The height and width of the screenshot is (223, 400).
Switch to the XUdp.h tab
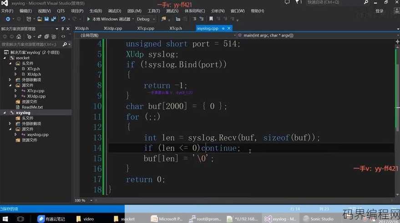[81, 28]
